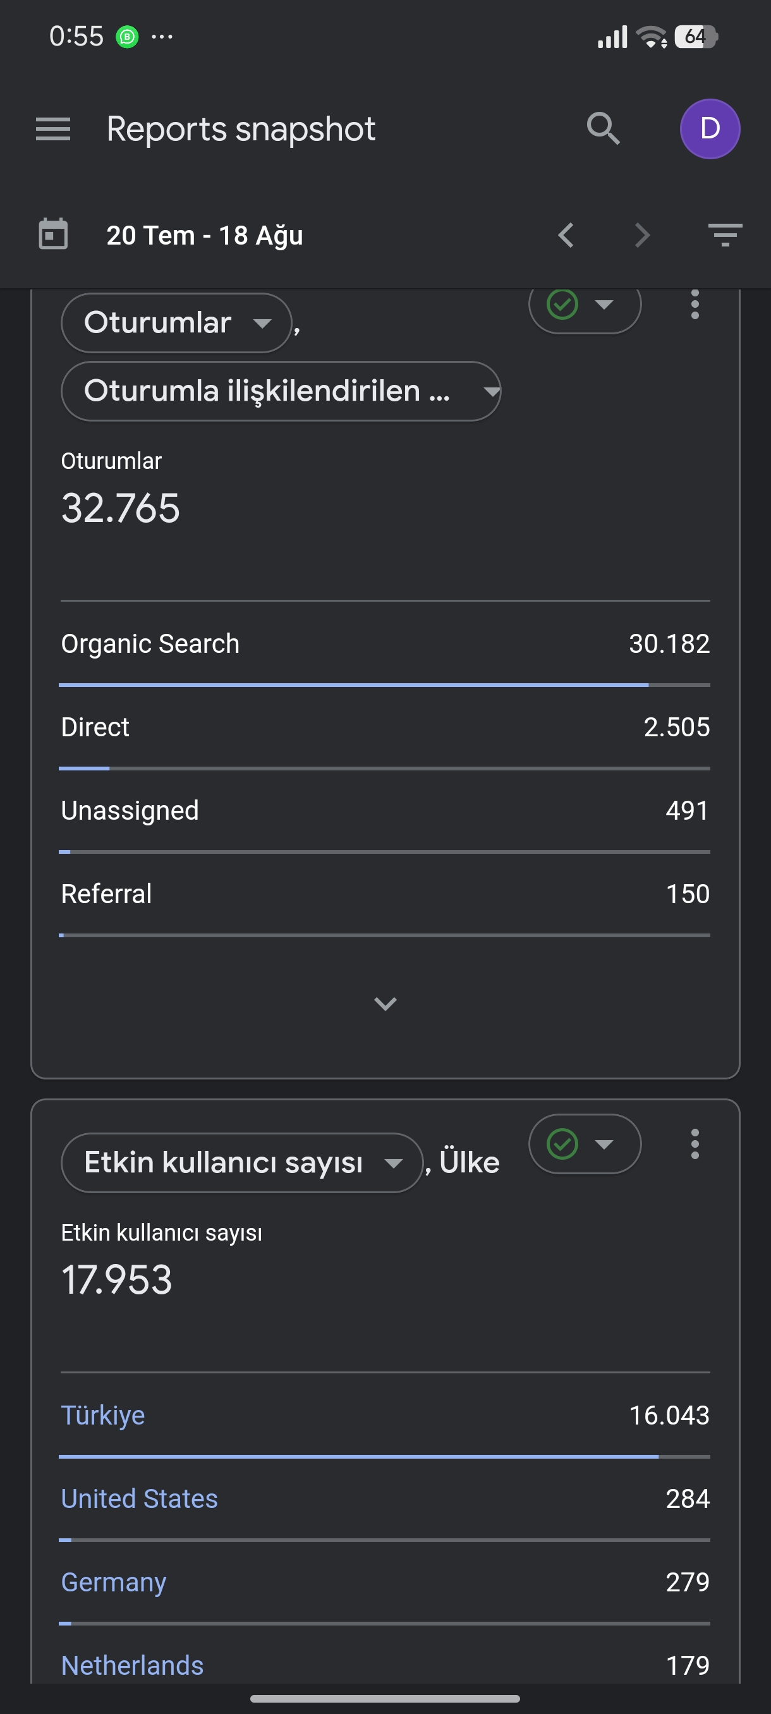Screen dimensions: 771x1714
Task: Open Germany country link
Action: coord(114,1583)
